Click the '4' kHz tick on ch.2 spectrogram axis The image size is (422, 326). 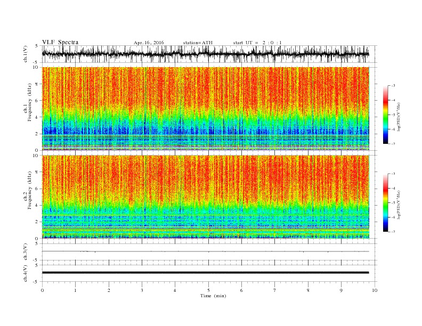37,205
